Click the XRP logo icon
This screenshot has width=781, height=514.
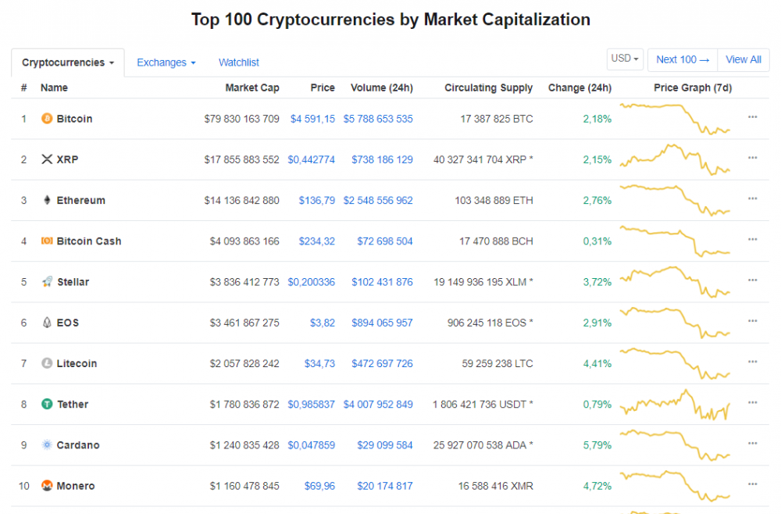(47, 159)
